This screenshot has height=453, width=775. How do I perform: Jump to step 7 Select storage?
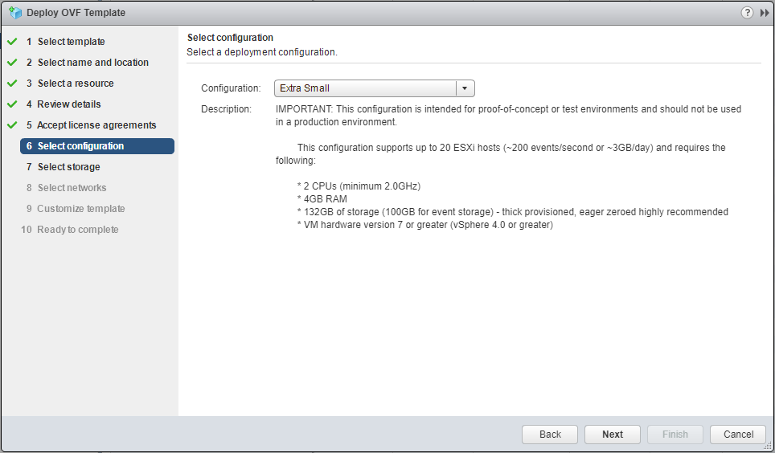click(68, 167)
